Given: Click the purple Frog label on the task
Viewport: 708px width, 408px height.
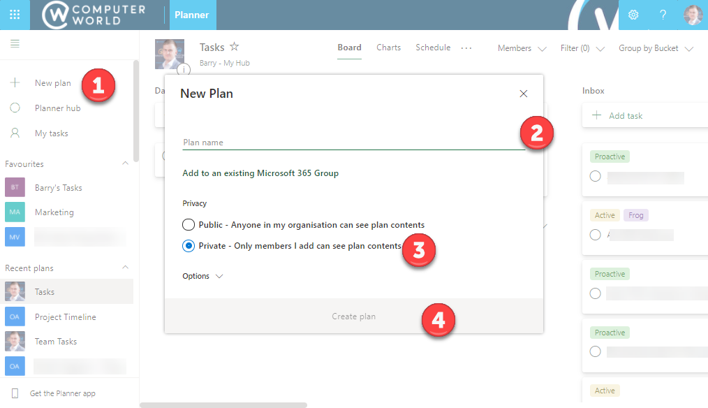Looking at the screenshot, I should [636, 215].
